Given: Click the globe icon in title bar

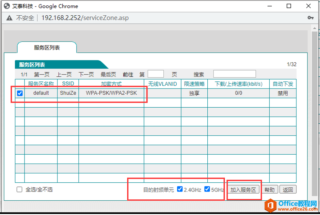Looking at the screenshot, I should (x=7, y=6).
